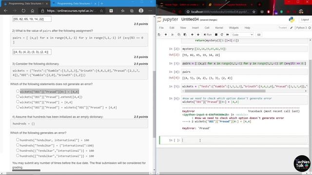The height and width of the screenshot is (175, 312).
Task: Click the In [3] pairs assignment cell
Action: (x=245, y=64)
